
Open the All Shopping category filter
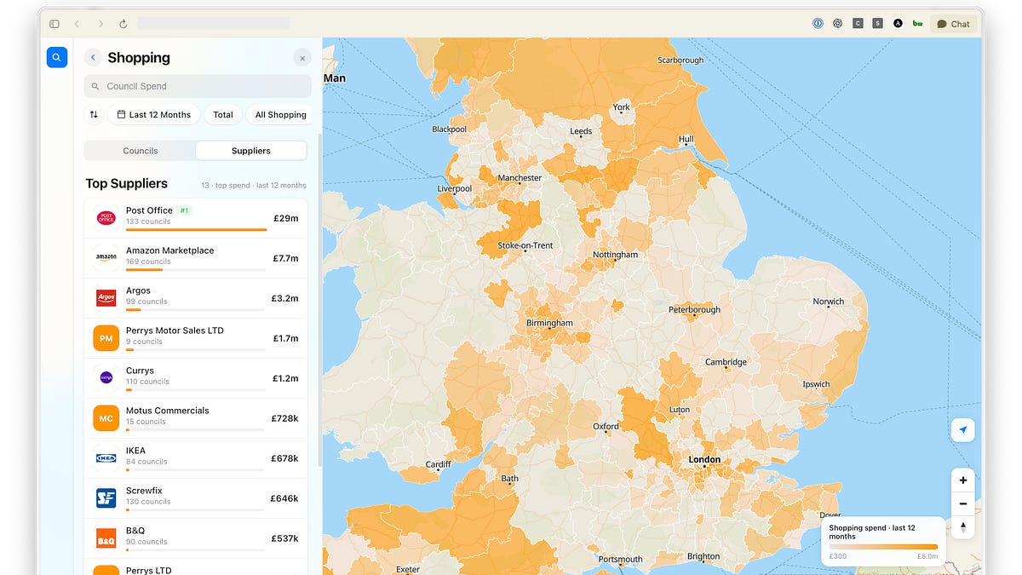[x=278, y=115]
